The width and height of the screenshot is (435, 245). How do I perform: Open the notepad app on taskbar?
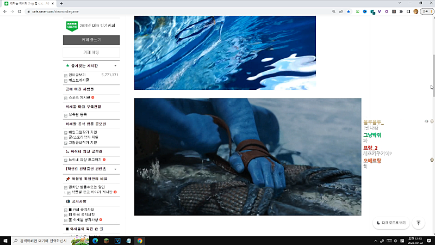point(128,241)
